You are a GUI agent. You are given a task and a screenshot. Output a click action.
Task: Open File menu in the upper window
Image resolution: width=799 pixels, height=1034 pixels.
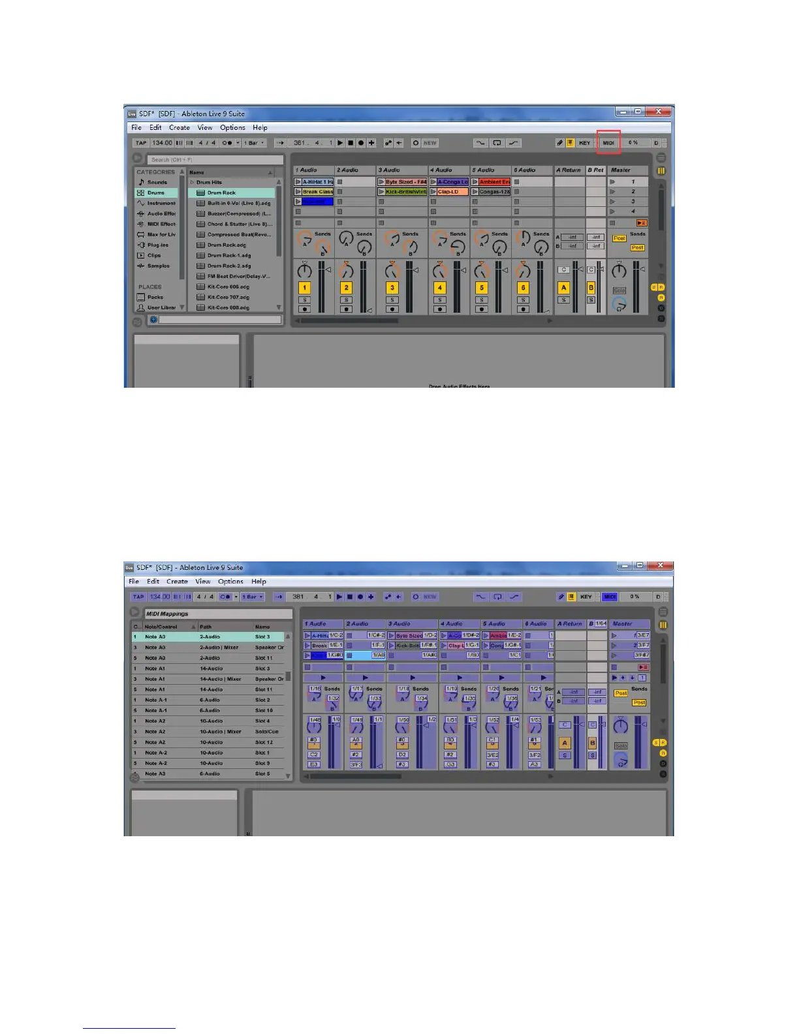click(x=136, y=128)
